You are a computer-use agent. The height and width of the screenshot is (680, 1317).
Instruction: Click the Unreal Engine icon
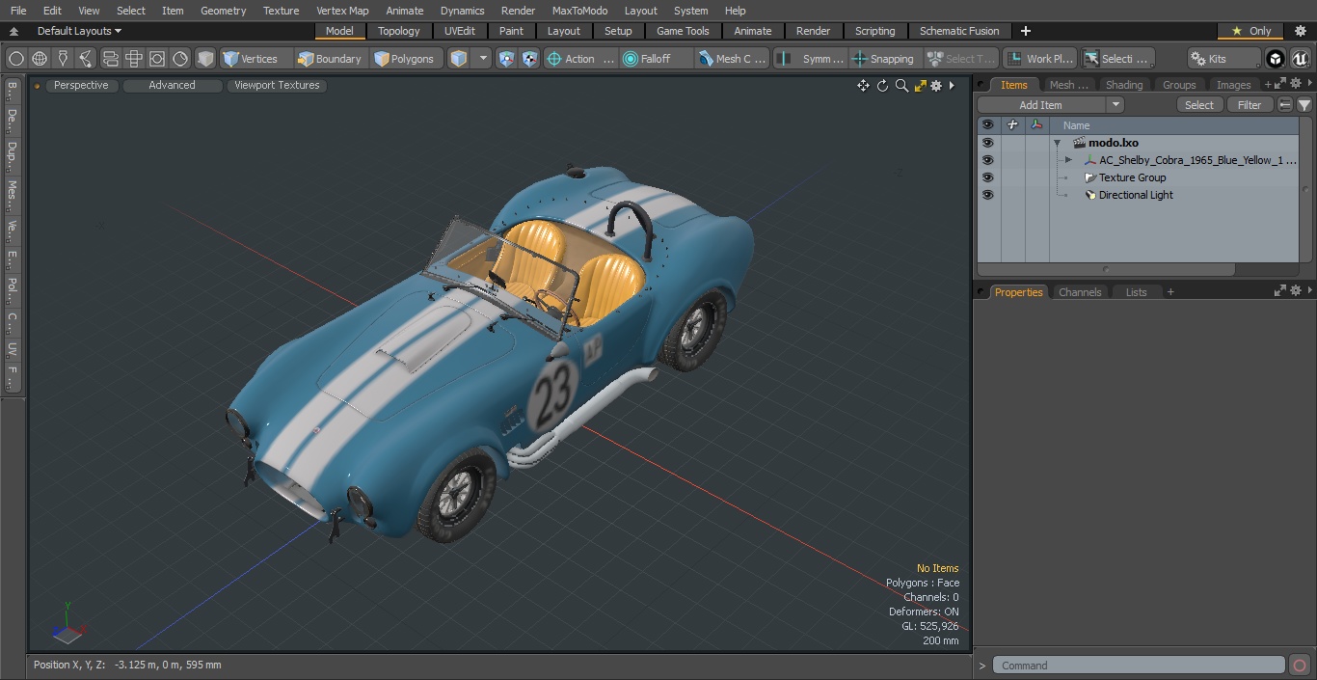click(1301, 59)
